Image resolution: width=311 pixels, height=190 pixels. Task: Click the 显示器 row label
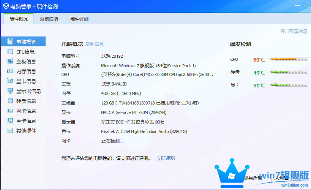coord(68,122)
